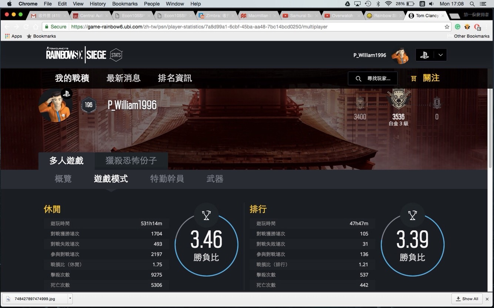Switch to the Gmail 收件匣 tab
Viewport: 494px width, 308px height.
(x=49, y=16)
